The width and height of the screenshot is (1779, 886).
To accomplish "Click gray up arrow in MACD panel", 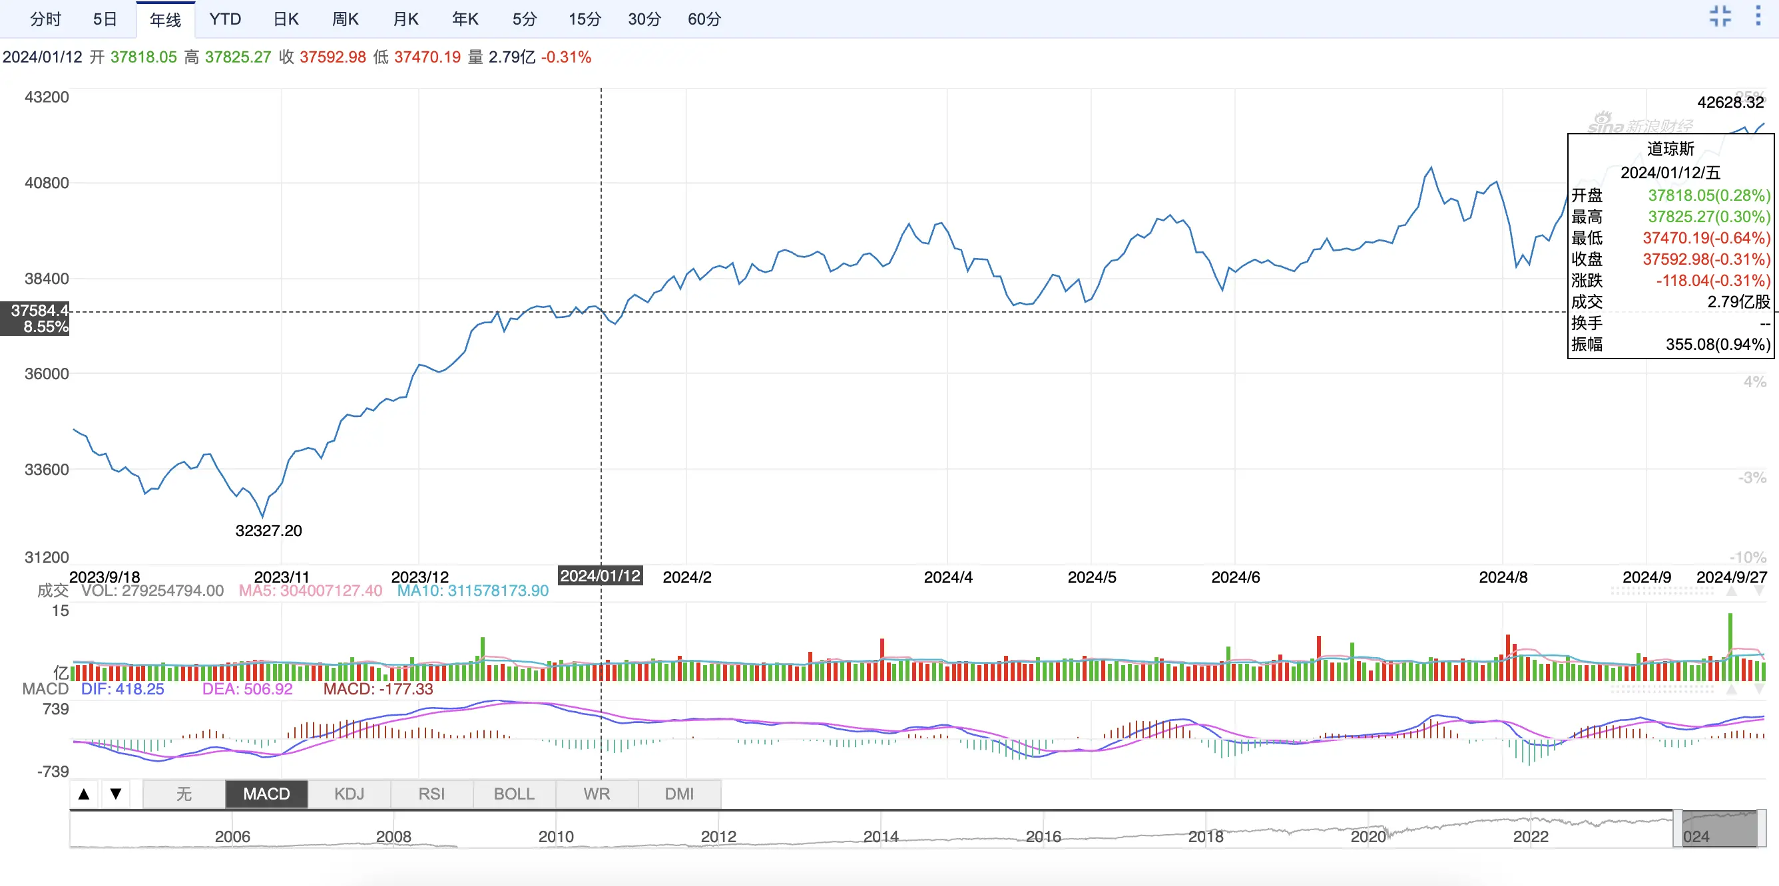I will 1731,689.
